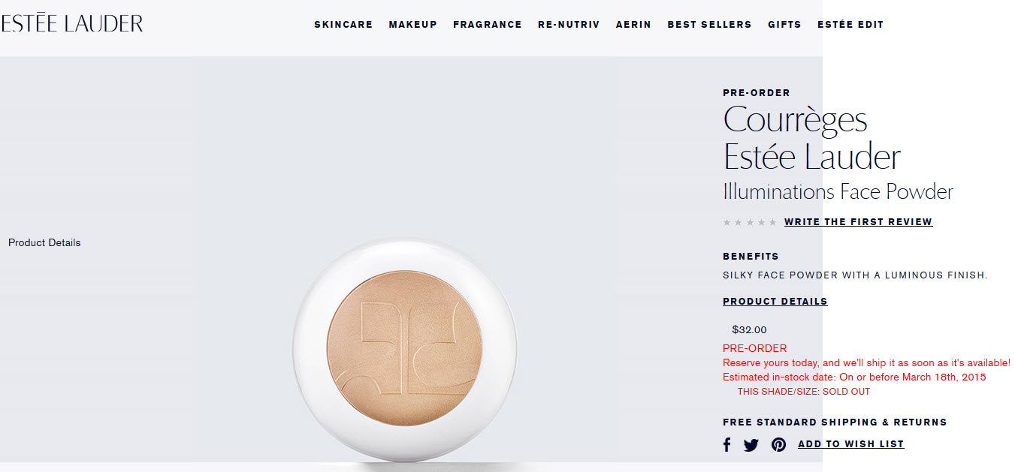Screen dimensions: 1015x472
Task: Pin product with Pinterest icon
Action: click(x=779, y=444)
